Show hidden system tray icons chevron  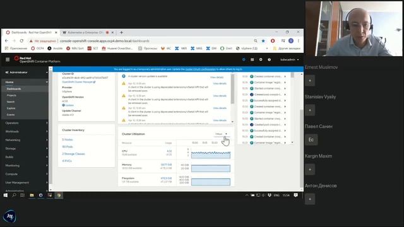[x=247, y=195]
